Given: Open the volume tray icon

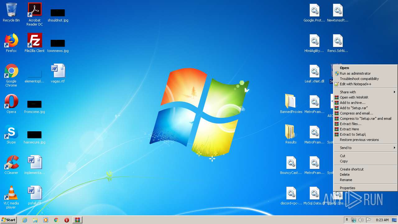Looking at the screenshot, I should coord(361,220).
